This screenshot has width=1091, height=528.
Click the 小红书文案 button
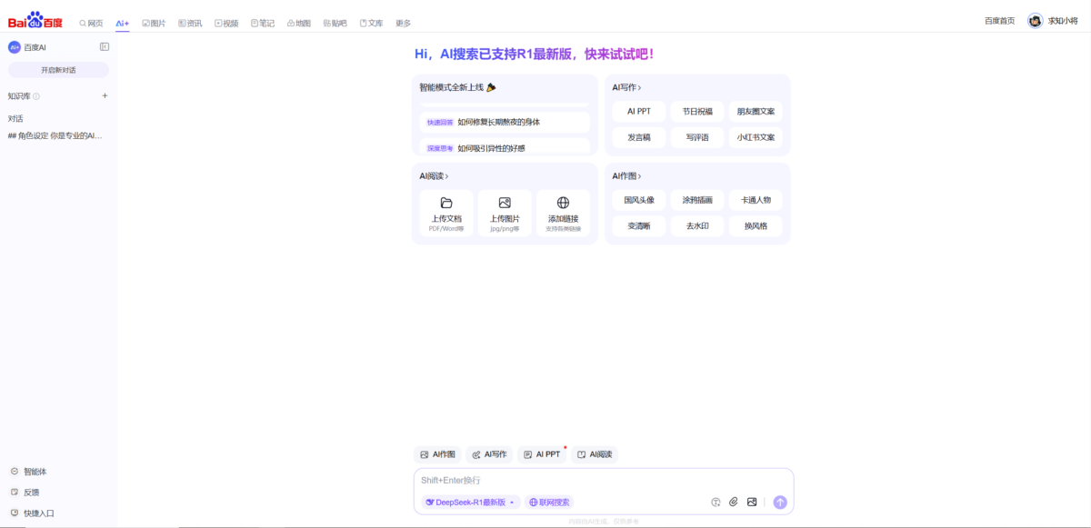point(756,137)
